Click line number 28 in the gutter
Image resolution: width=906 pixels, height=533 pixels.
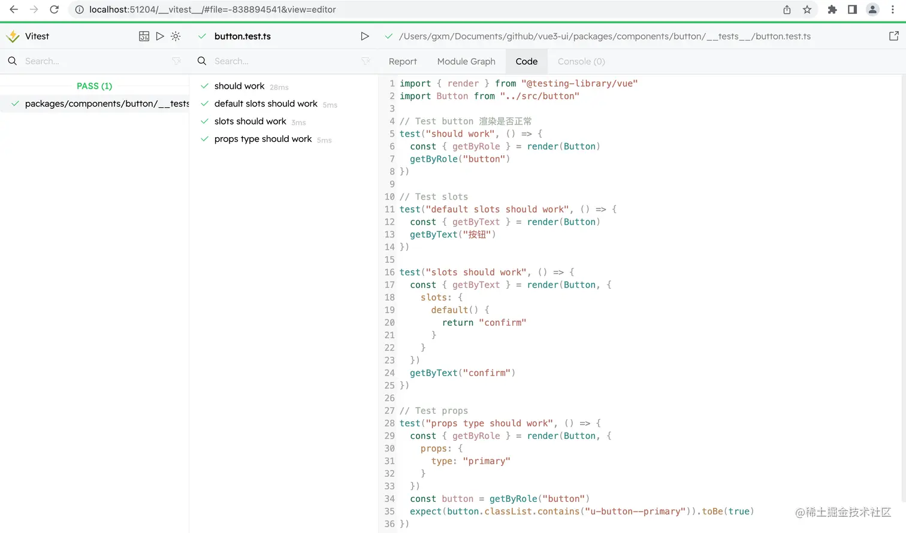[389, 423]
